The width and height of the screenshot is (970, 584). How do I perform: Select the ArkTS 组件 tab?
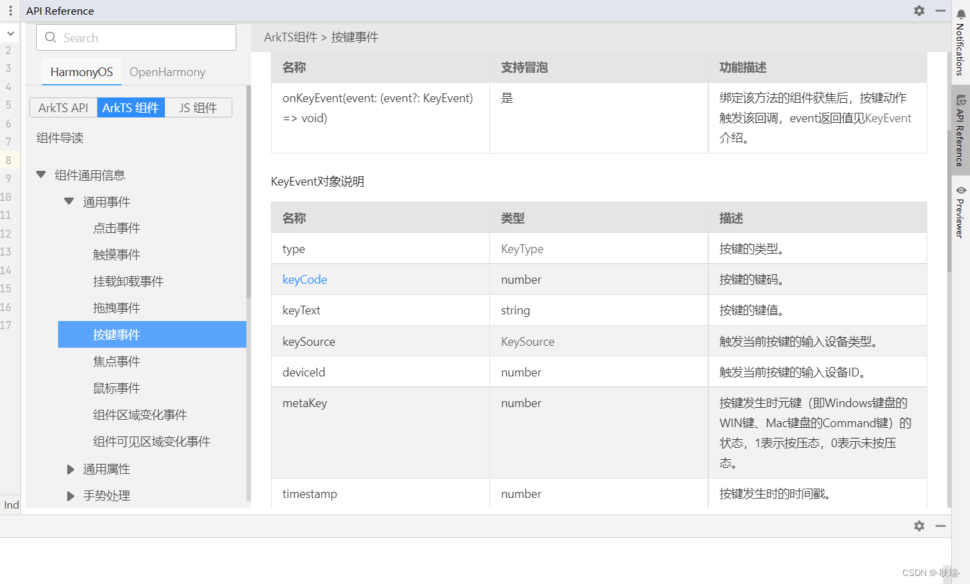(131, 107)
